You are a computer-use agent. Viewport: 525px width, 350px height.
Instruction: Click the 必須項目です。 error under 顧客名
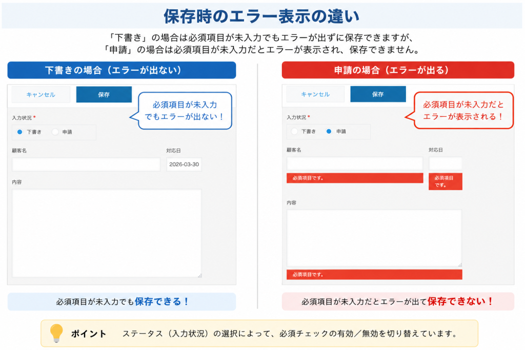pyautogui.click(x=355, y=178)
